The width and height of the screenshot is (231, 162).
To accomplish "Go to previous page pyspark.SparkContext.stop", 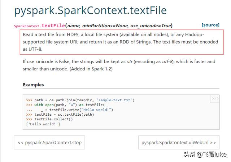I will pyautogui.click(x=50, y=143).
